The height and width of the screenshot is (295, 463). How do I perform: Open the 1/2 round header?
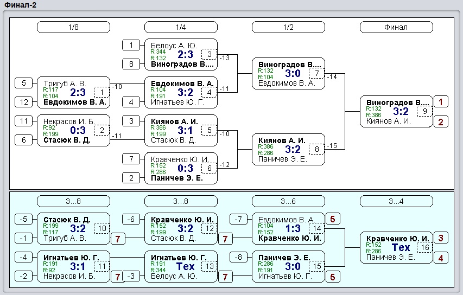(x=288, y=27)
